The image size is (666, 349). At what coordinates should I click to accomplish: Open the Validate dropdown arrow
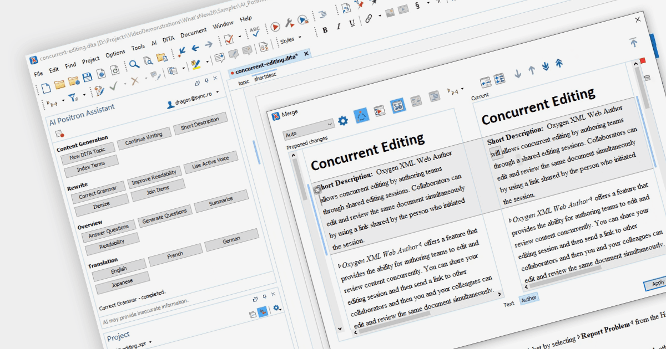(240, 37)
